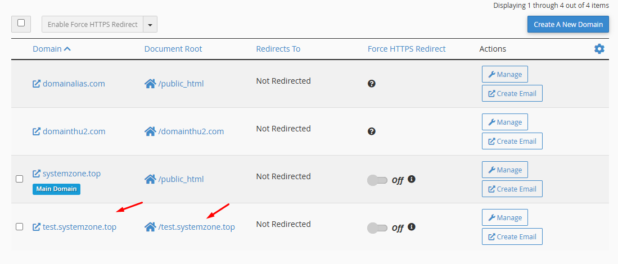Viewport: 618px width, 264px height.
Task: Click the info icon beside the test.systemzone.top toggle
Action: click(412, 227)
